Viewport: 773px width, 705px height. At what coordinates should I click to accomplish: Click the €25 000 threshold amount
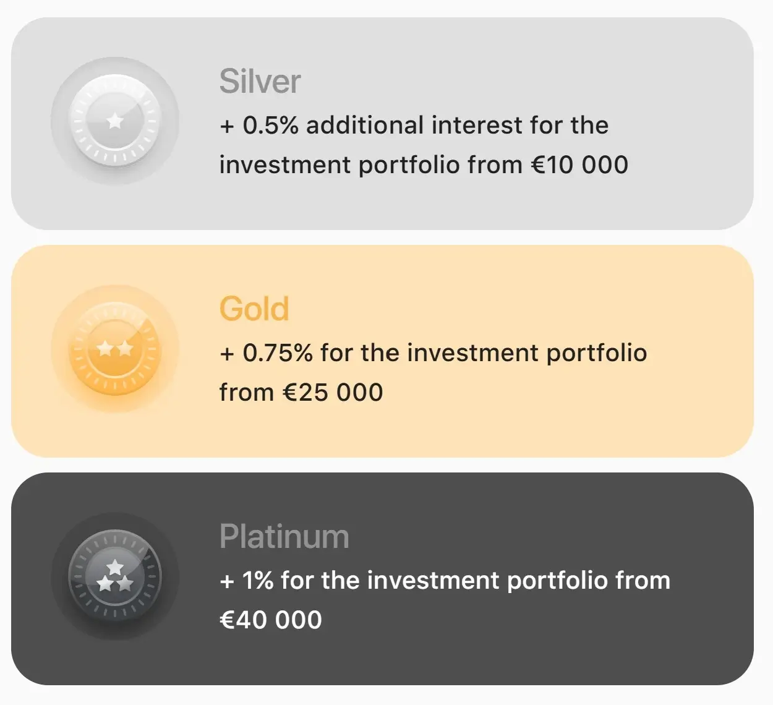(x=333, y=393)
